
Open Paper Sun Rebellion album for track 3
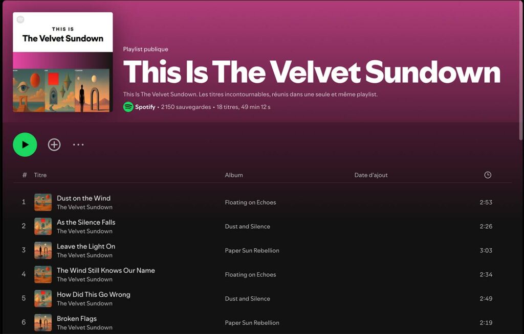click(x=252, y=250)
